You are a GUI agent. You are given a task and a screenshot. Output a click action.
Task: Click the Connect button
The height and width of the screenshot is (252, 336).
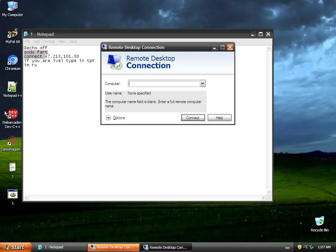pos(193,118)
